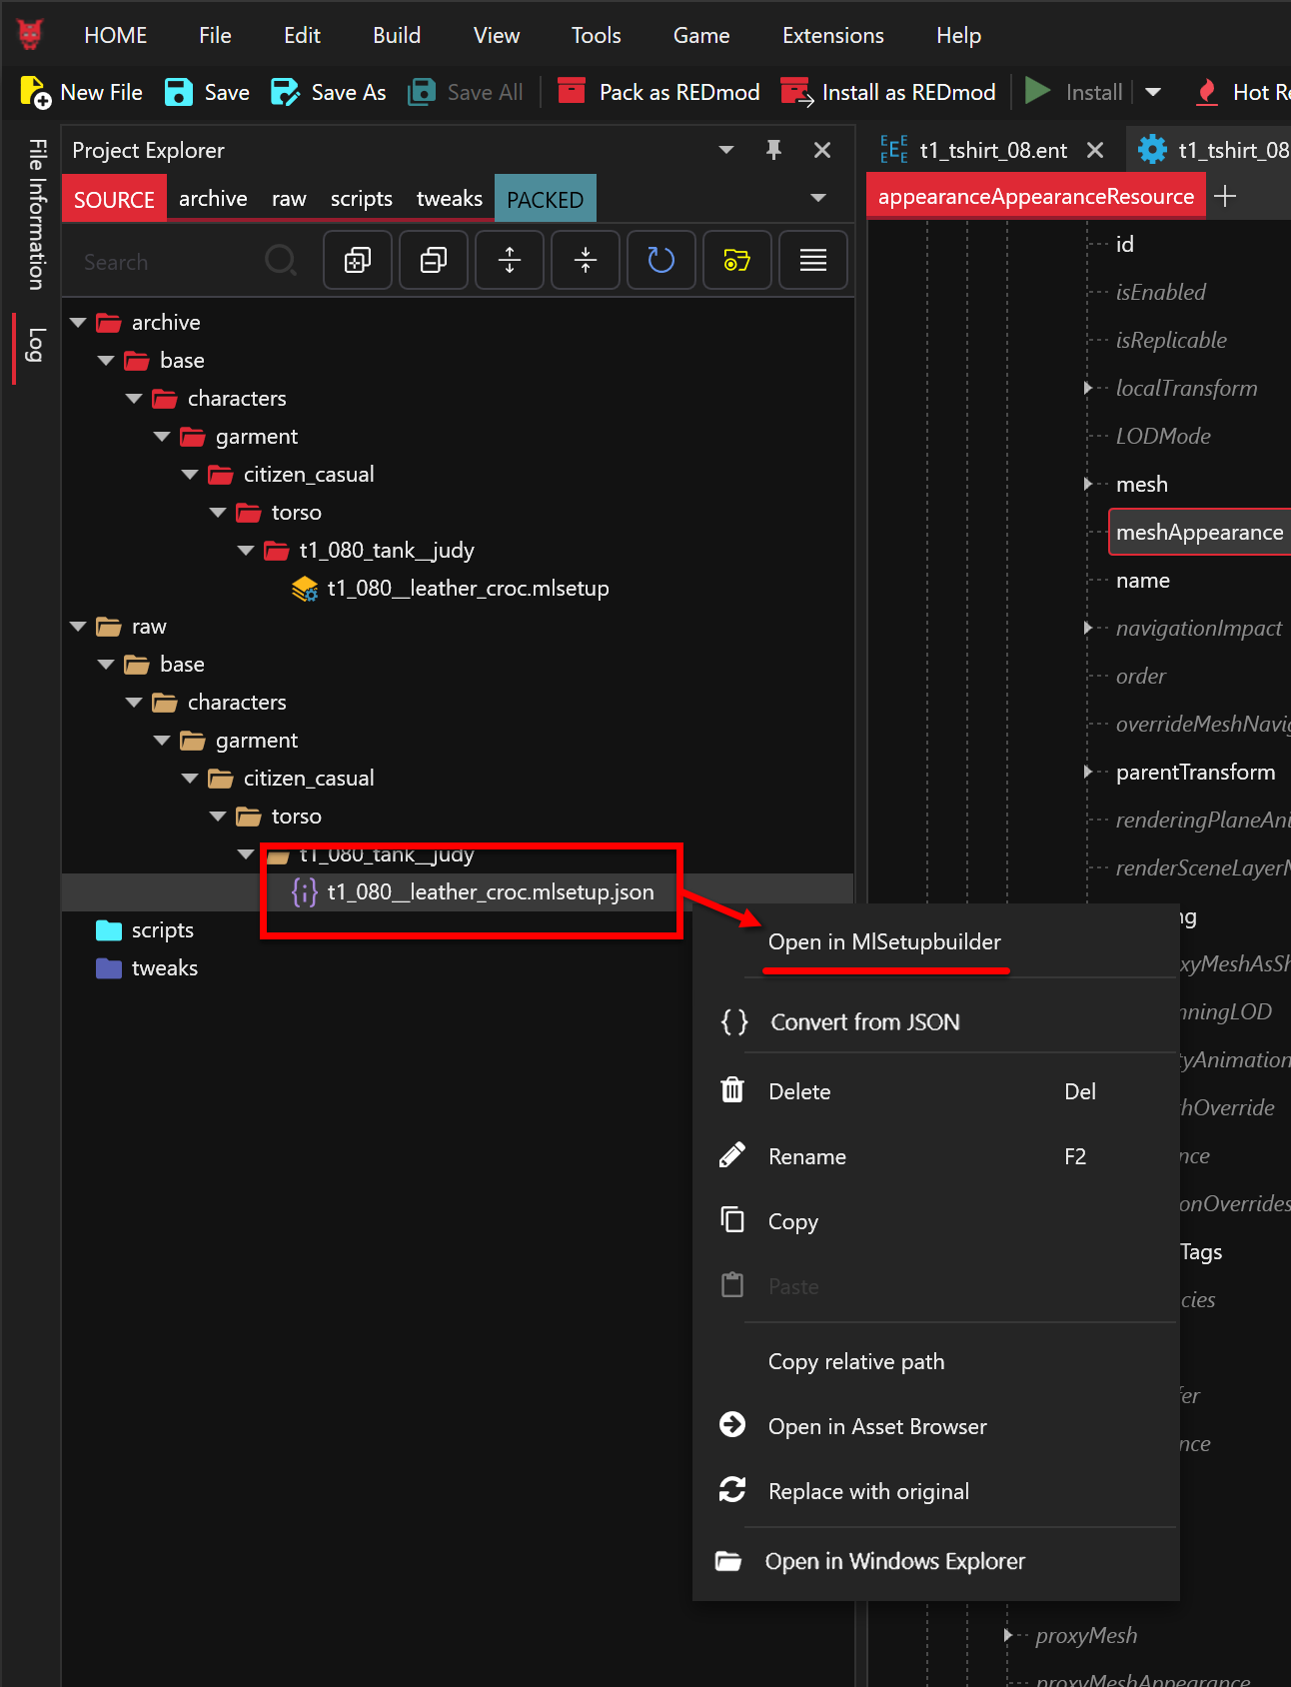Image resolution: width=1291 pixels, height=1687 pixels.
Task: Choose Rename from context menu
Action: 807,1157
